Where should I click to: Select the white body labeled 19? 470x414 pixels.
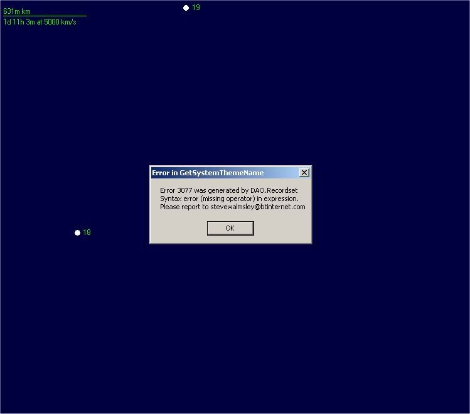[x=186, y=8]
